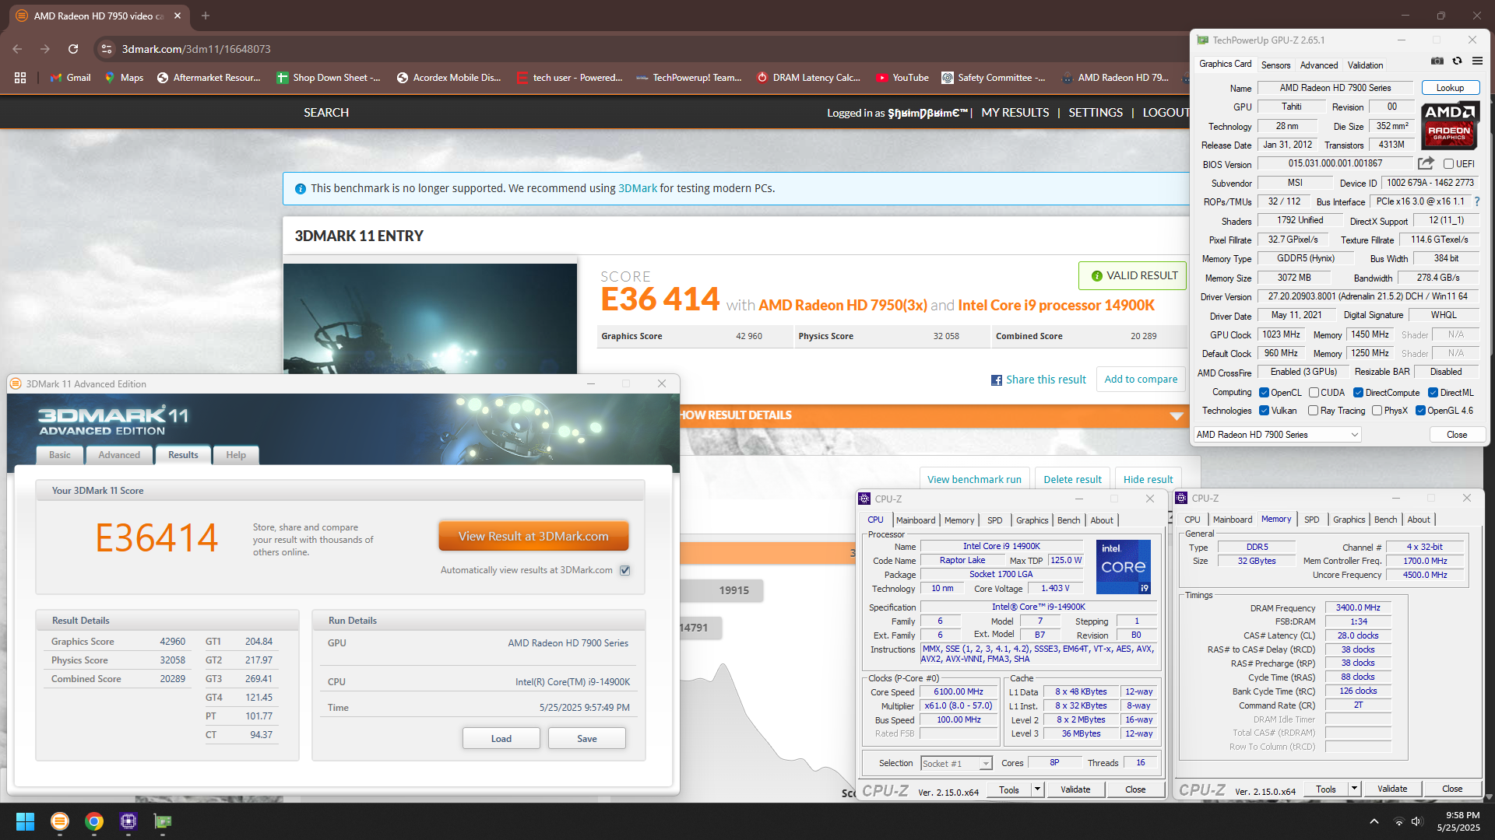The image size is (1495, 840).
Task: Toggle the PhysX checkbox
Action: [1377, 411]
